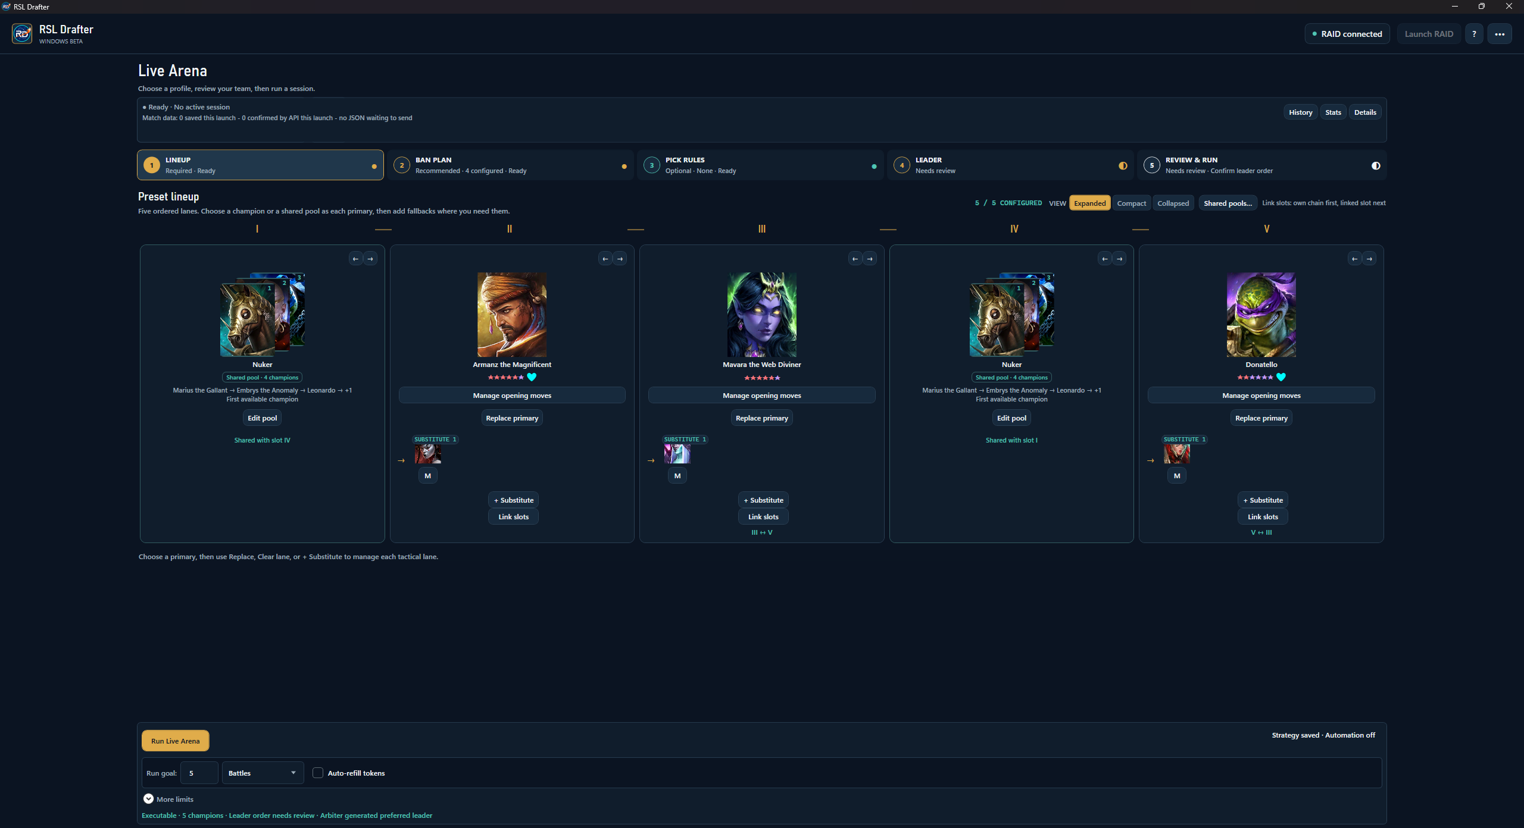
Task: Open the History panel
Action: click(x=1300, y=112)
